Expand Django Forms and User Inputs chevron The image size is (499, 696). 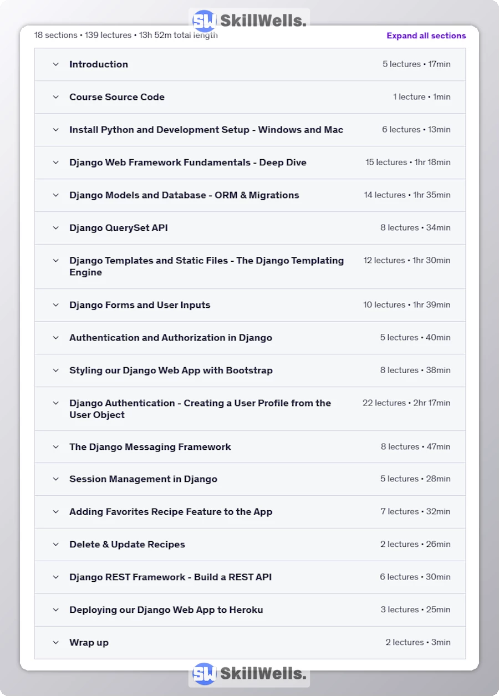pyautogui.click(x=55, y=305)
